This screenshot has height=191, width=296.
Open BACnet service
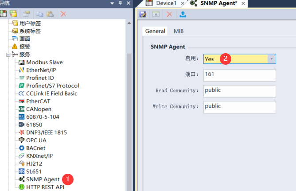pyautogui.click(x=36, y=148)
